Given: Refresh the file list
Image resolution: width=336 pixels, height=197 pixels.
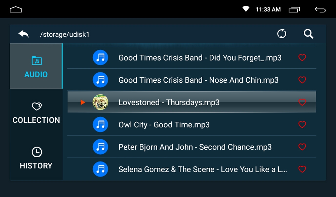Looking at the screenshot, I should (x=282, y=34).
